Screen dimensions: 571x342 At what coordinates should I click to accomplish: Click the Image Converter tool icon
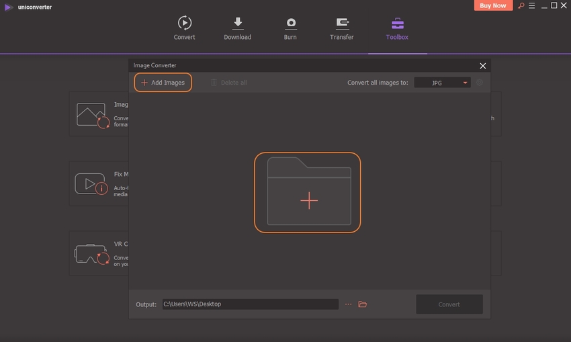[92, 115]
